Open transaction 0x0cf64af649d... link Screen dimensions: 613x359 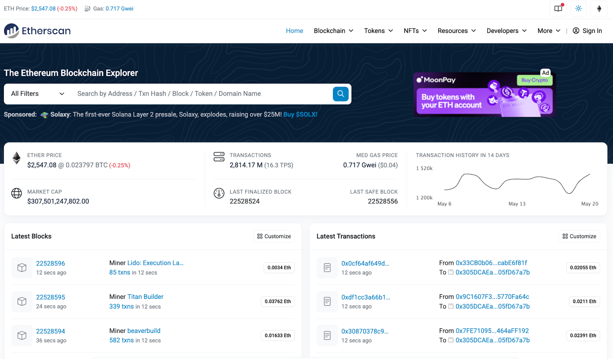(365, 263)
